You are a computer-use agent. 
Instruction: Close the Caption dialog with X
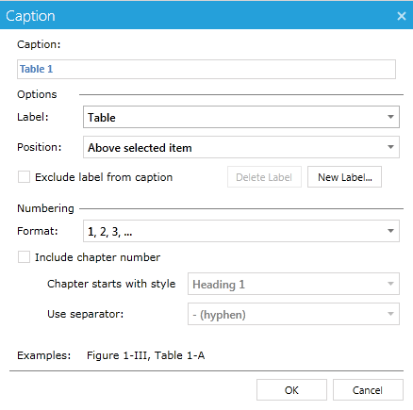coord(402,16)
